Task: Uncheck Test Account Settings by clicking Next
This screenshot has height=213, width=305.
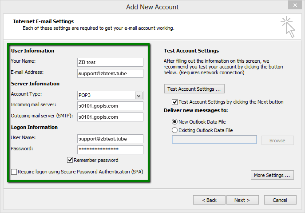Action: (174, 102)
